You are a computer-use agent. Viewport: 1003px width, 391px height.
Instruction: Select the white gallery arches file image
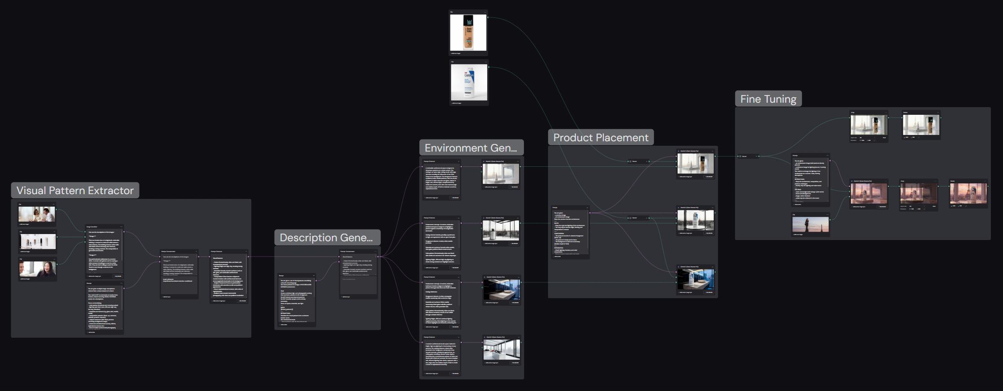pyautogui.click(x=38, y=242)
